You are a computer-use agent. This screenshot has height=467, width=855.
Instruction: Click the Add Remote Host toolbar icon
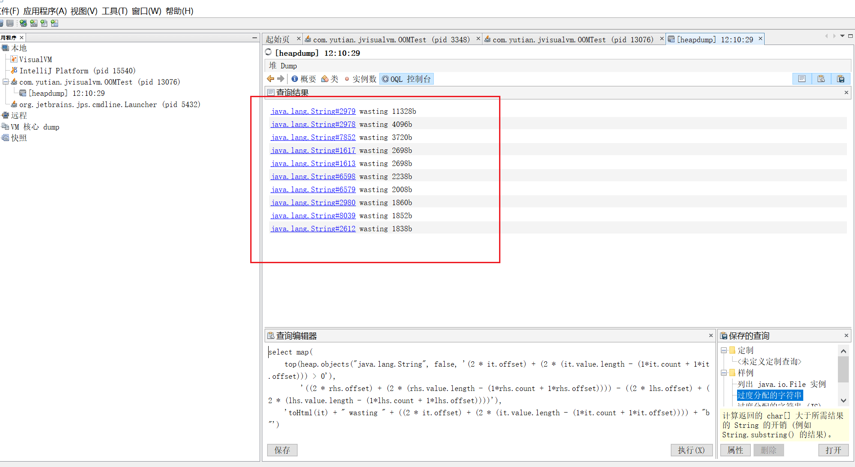(23, 23)
